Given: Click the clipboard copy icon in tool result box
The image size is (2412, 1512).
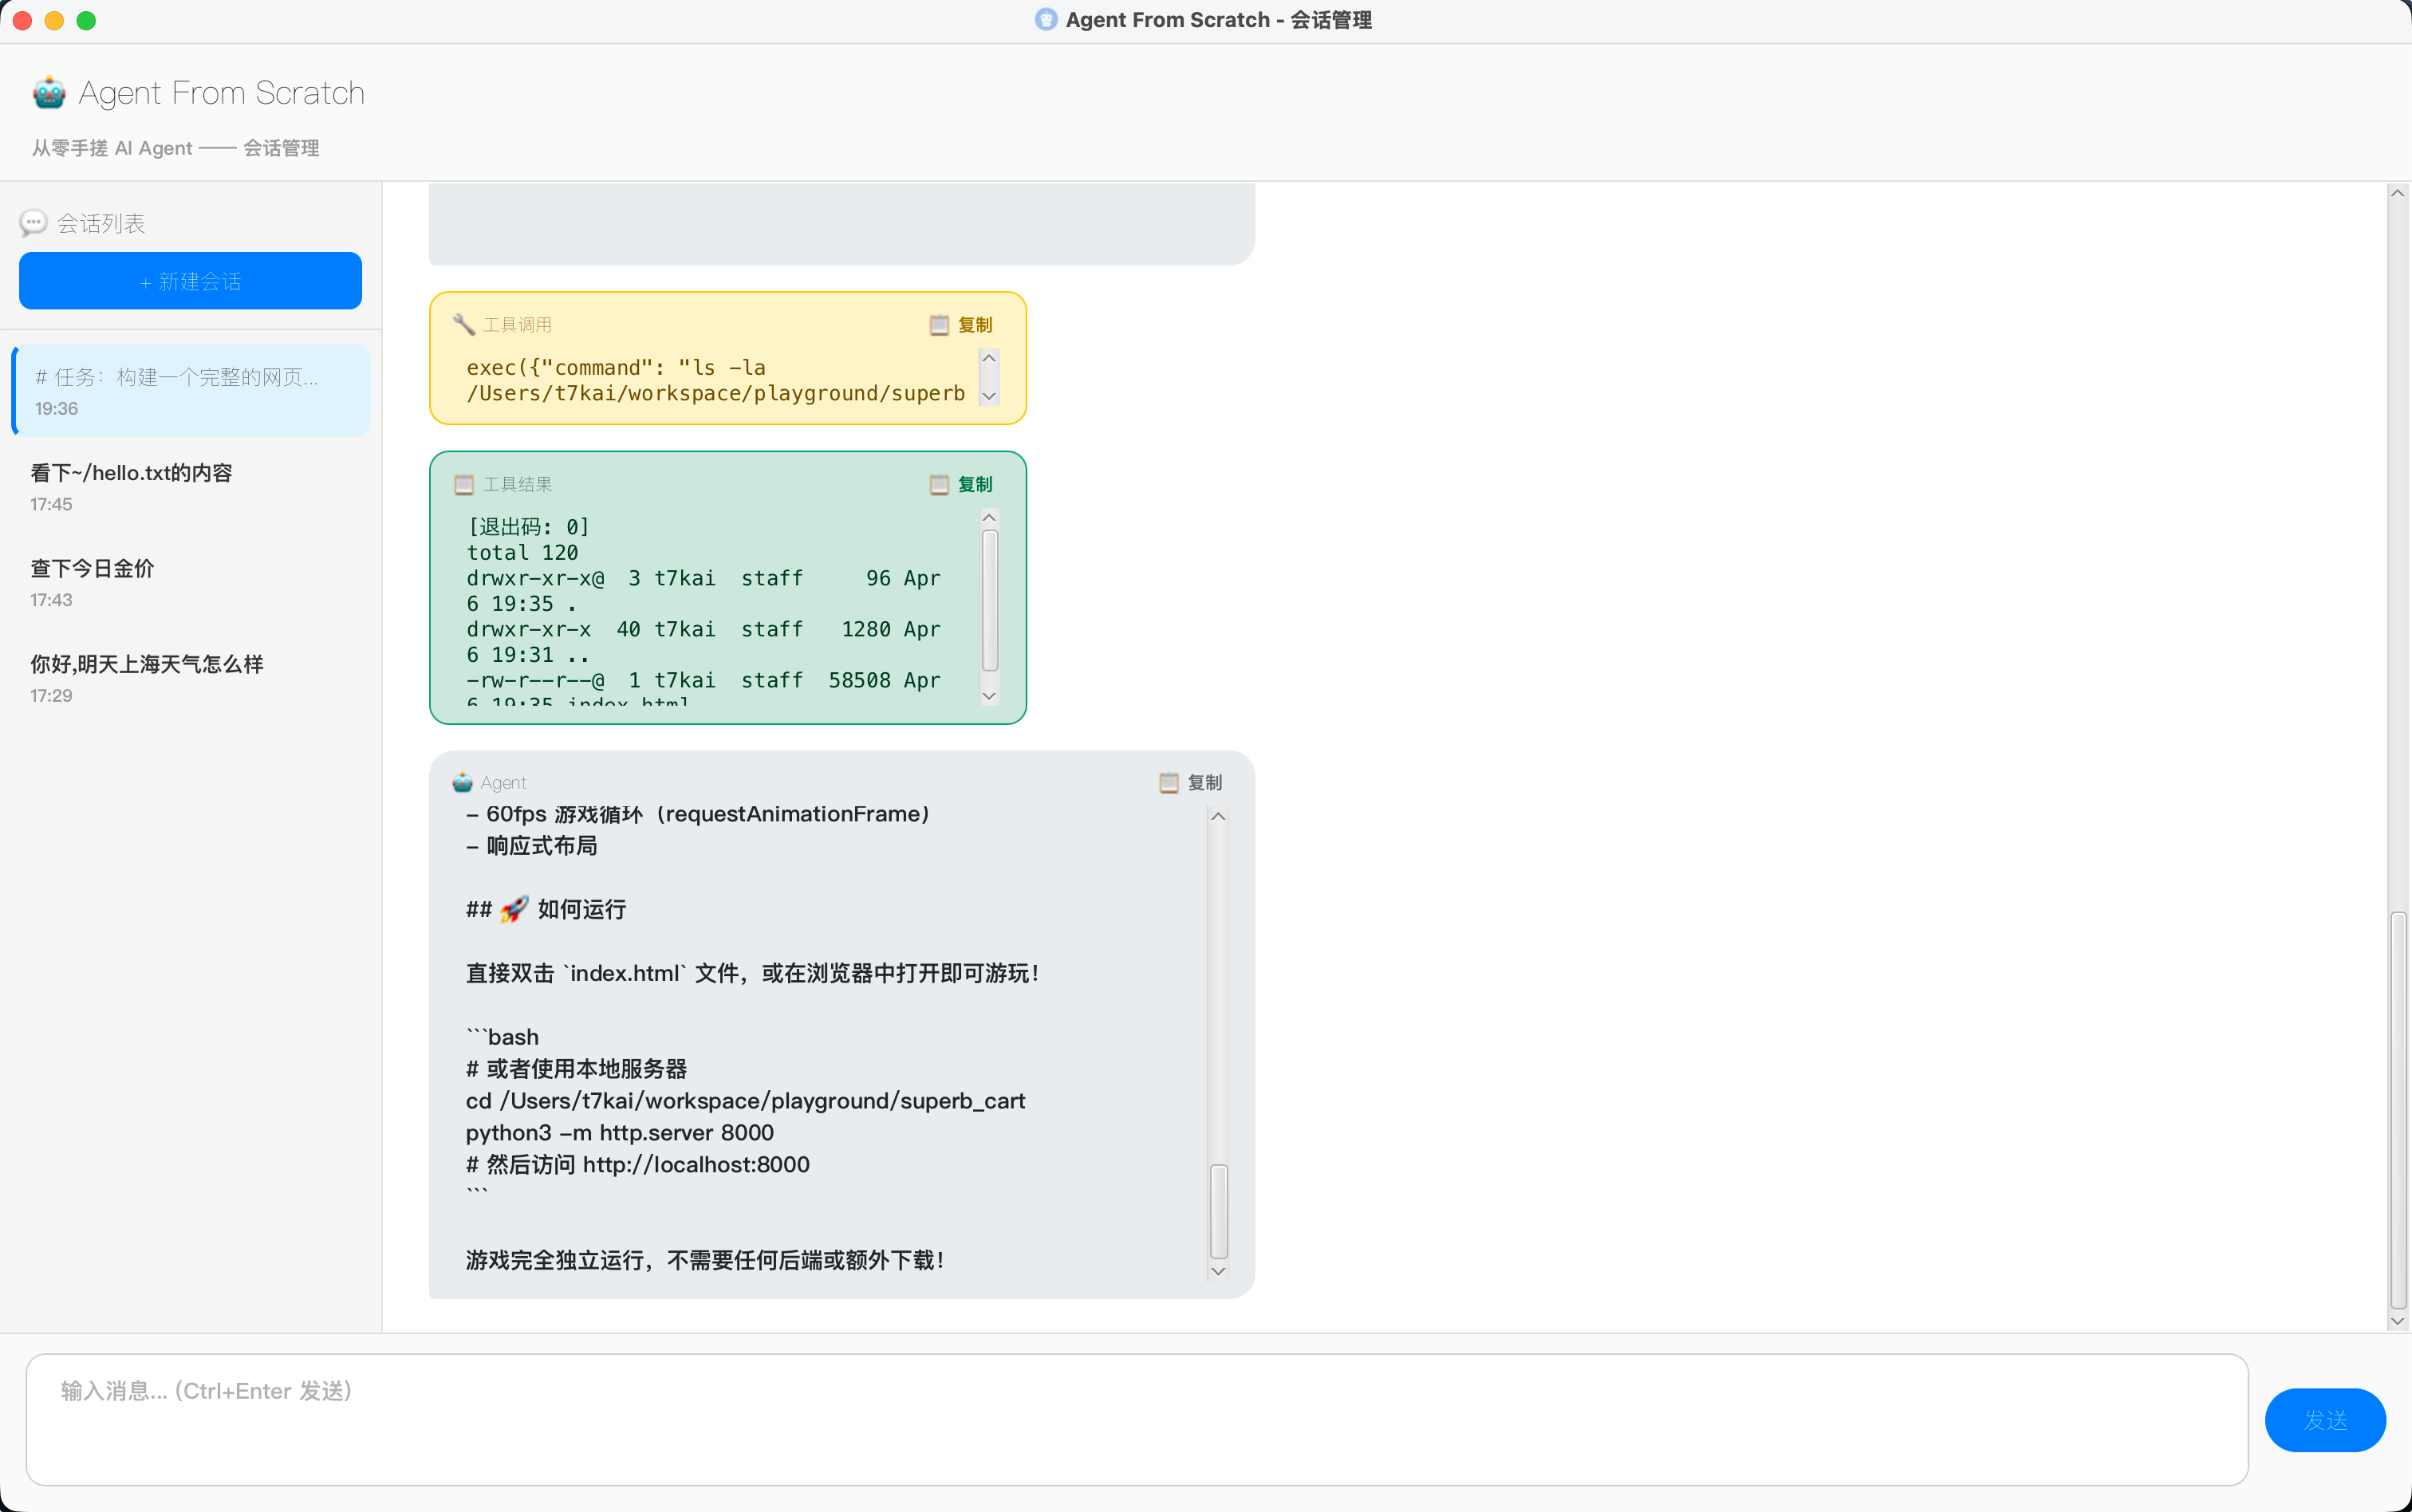Looking at the screenshot, I should tap(939, 485).
